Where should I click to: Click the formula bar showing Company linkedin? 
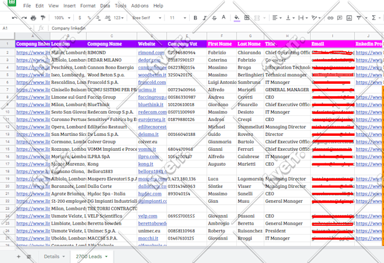215,28
